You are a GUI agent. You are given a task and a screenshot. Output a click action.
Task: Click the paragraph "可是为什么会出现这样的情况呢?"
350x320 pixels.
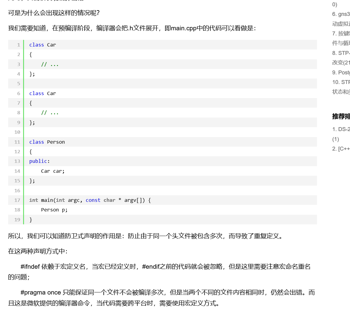[54, 13]
